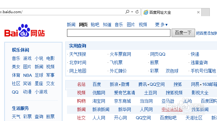
Task: Open QQ link in sidebar
Action: [x=15, y=92]
